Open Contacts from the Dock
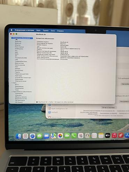The height and width of the screenshot is (172, 129). 87,135
